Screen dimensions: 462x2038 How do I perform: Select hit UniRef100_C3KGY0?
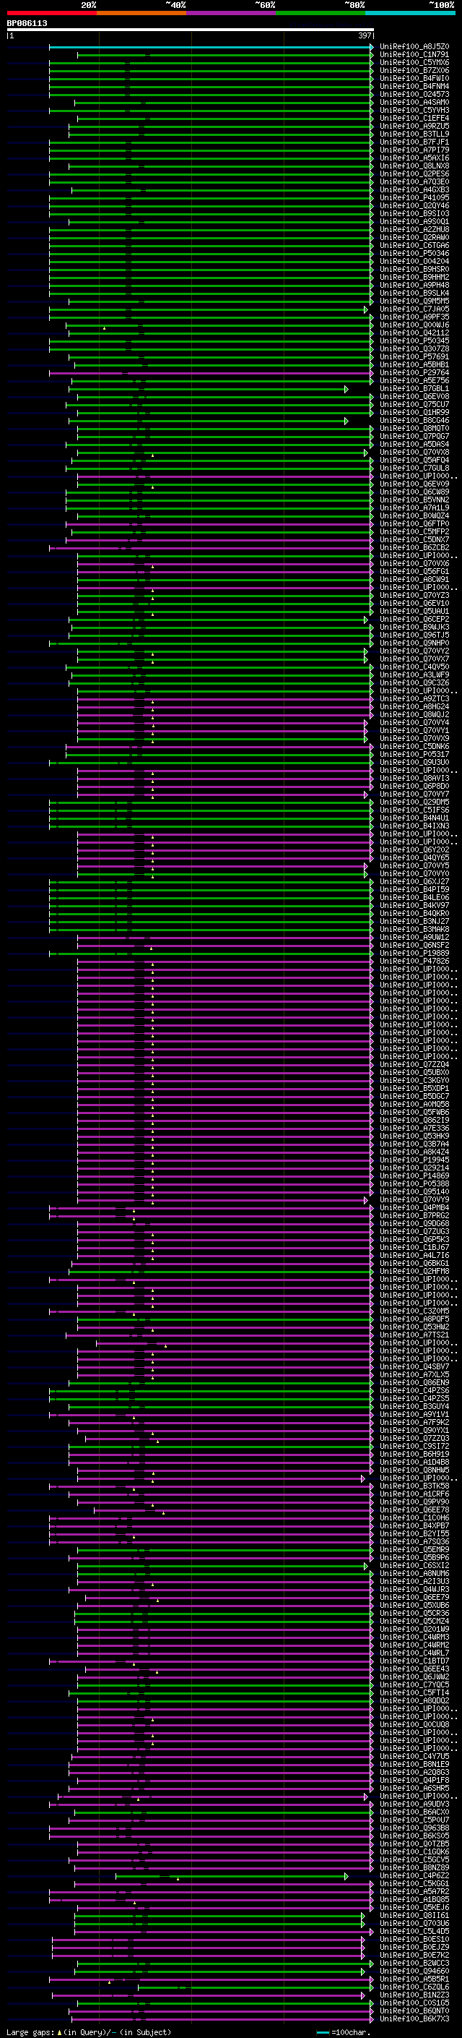(414, 1081)
